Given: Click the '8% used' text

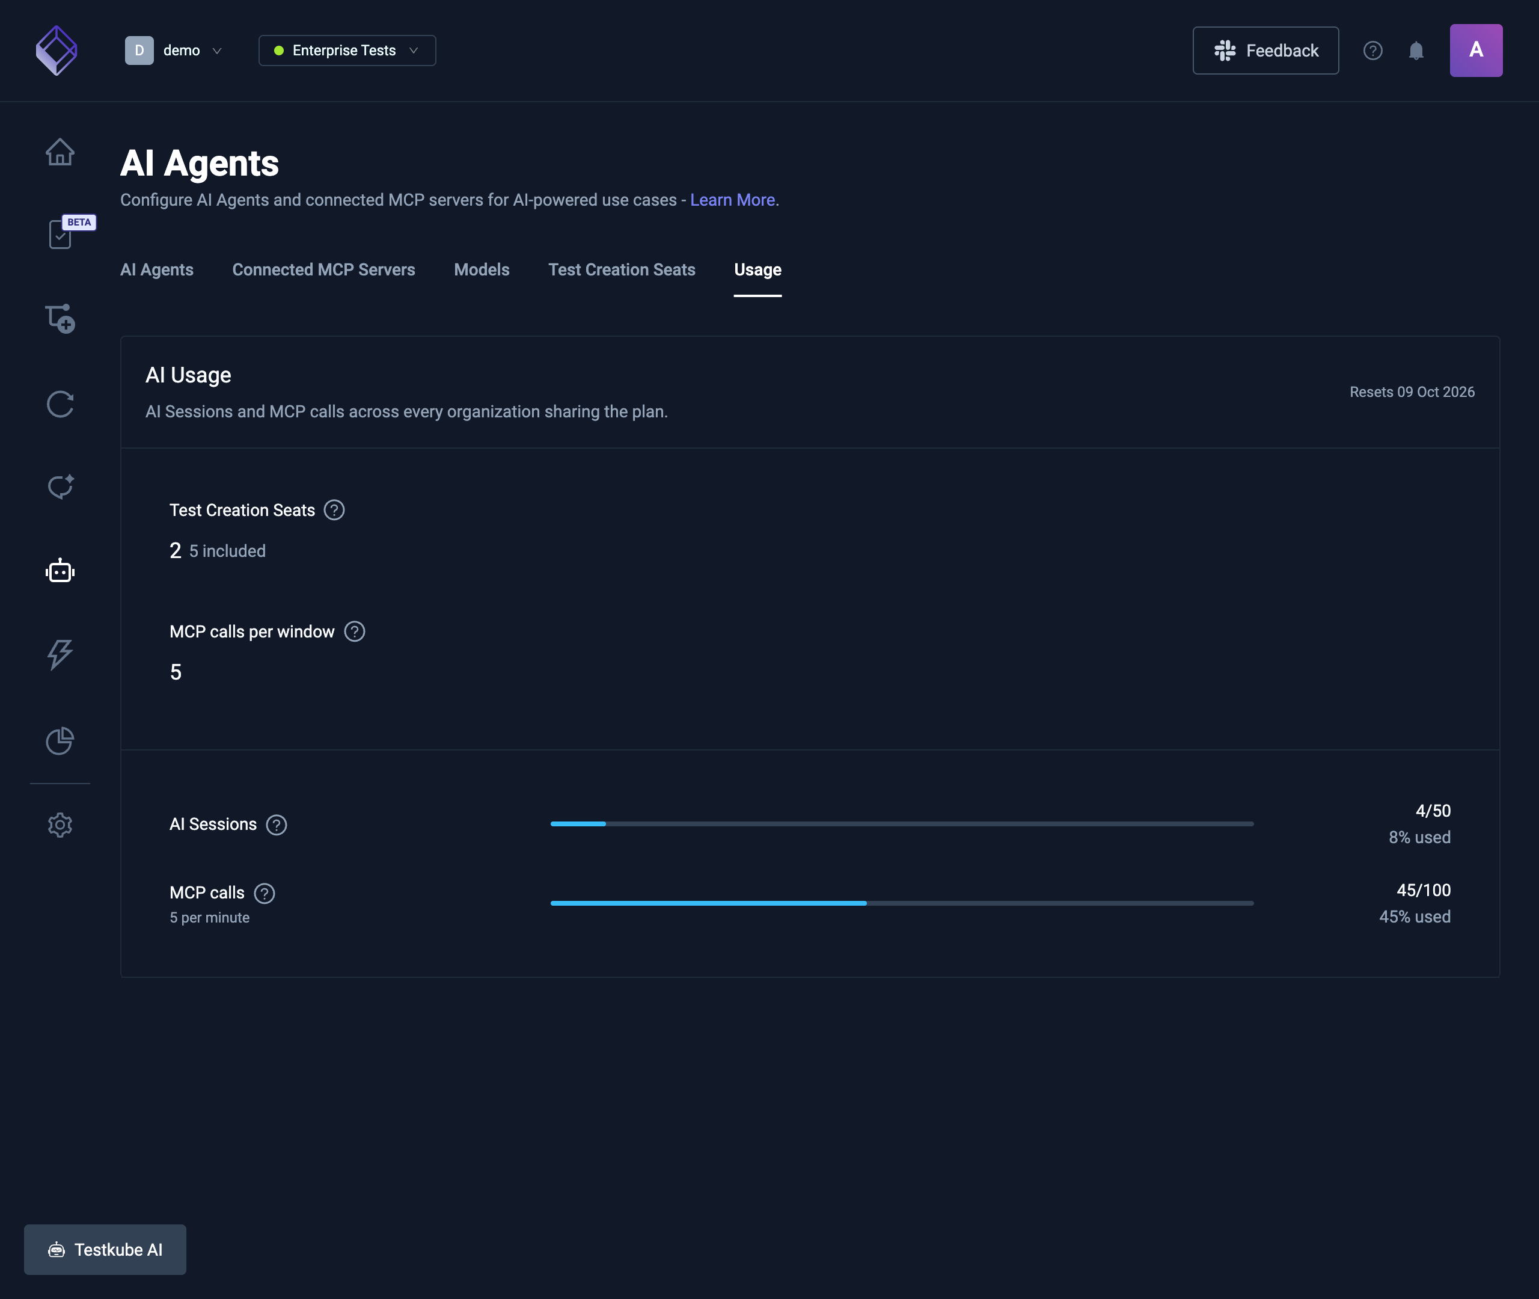Looking at the screenshot, I should click(1420, 837).
